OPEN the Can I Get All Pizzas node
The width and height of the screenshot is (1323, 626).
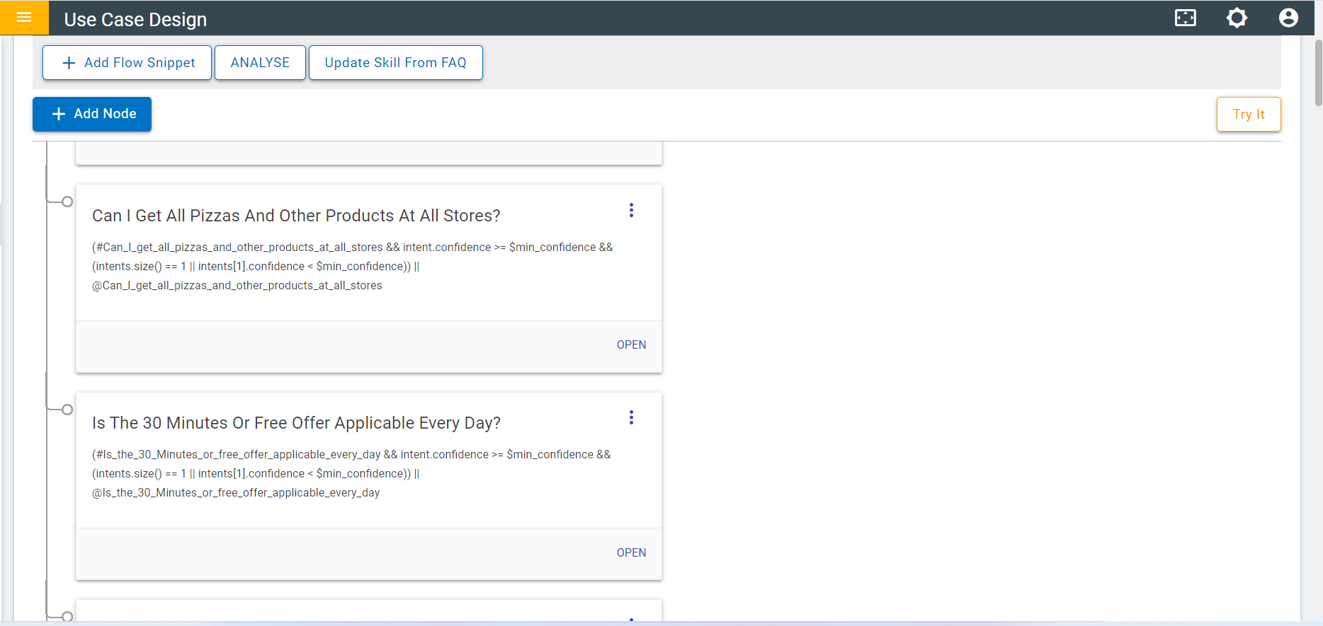pyautogui.click(x=631, y=344)
